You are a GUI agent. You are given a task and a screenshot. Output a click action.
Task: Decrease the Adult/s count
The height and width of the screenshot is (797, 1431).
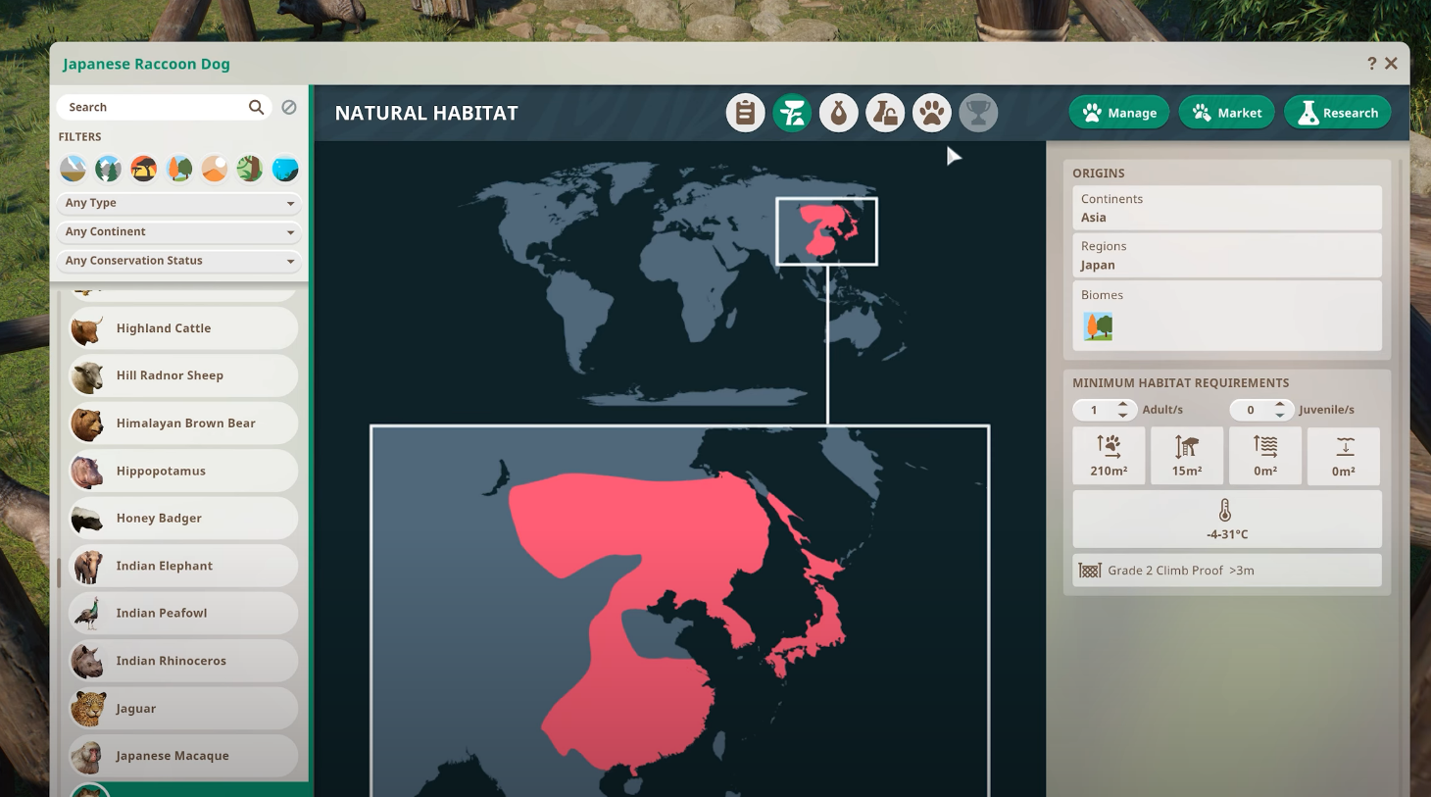pyautogui.click(x=1123, y=415)
